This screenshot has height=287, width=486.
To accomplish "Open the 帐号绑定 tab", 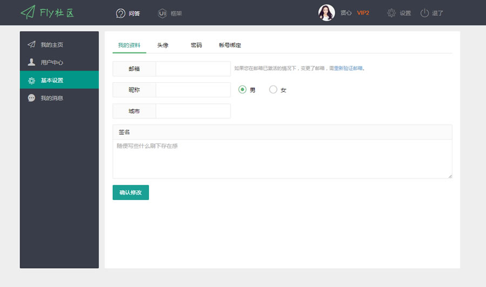I will click(x=230, y=45).
